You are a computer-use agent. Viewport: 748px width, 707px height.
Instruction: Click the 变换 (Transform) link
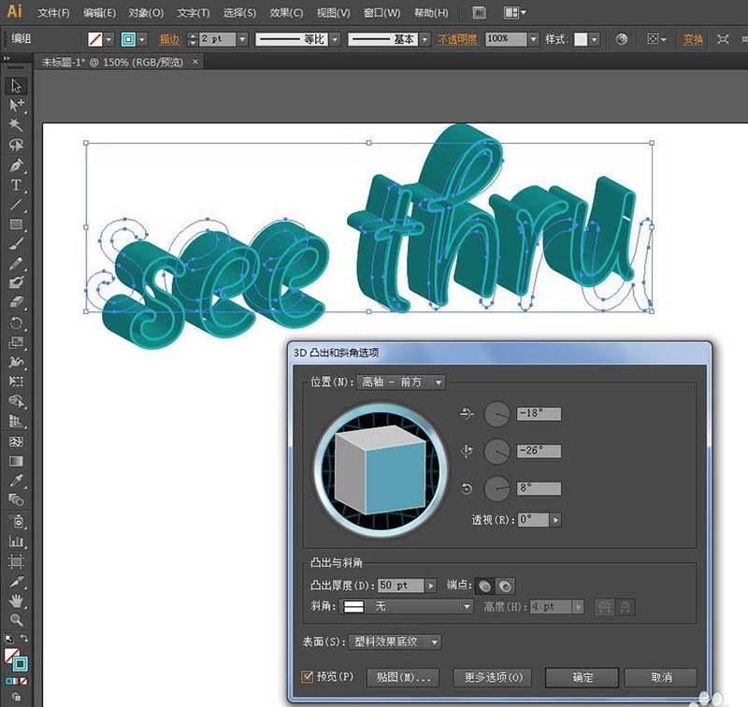click(693, 39)
